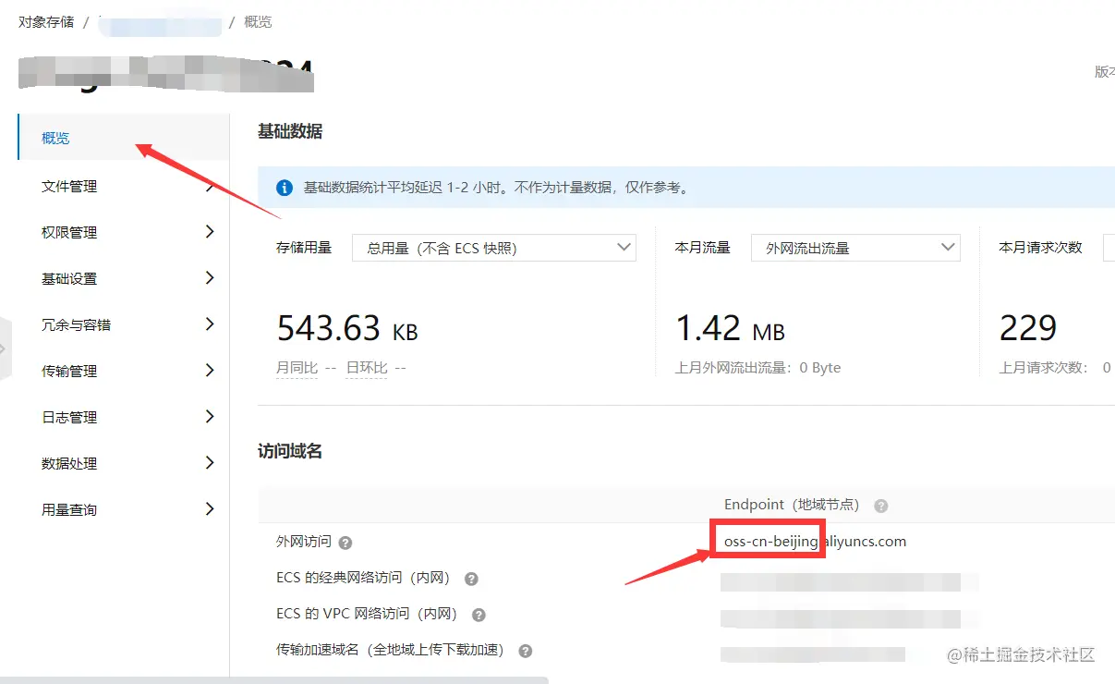The height and width of the screenshot is (684, 1115).
Task: Click the horizontal scrollbar at the bottom
Action: (x=274, y=680)
